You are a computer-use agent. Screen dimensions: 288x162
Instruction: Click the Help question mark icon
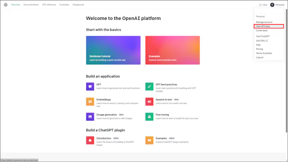260,5
